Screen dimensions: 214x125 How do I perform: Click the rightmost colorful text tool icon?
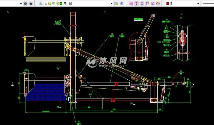[x=158, y=3]
